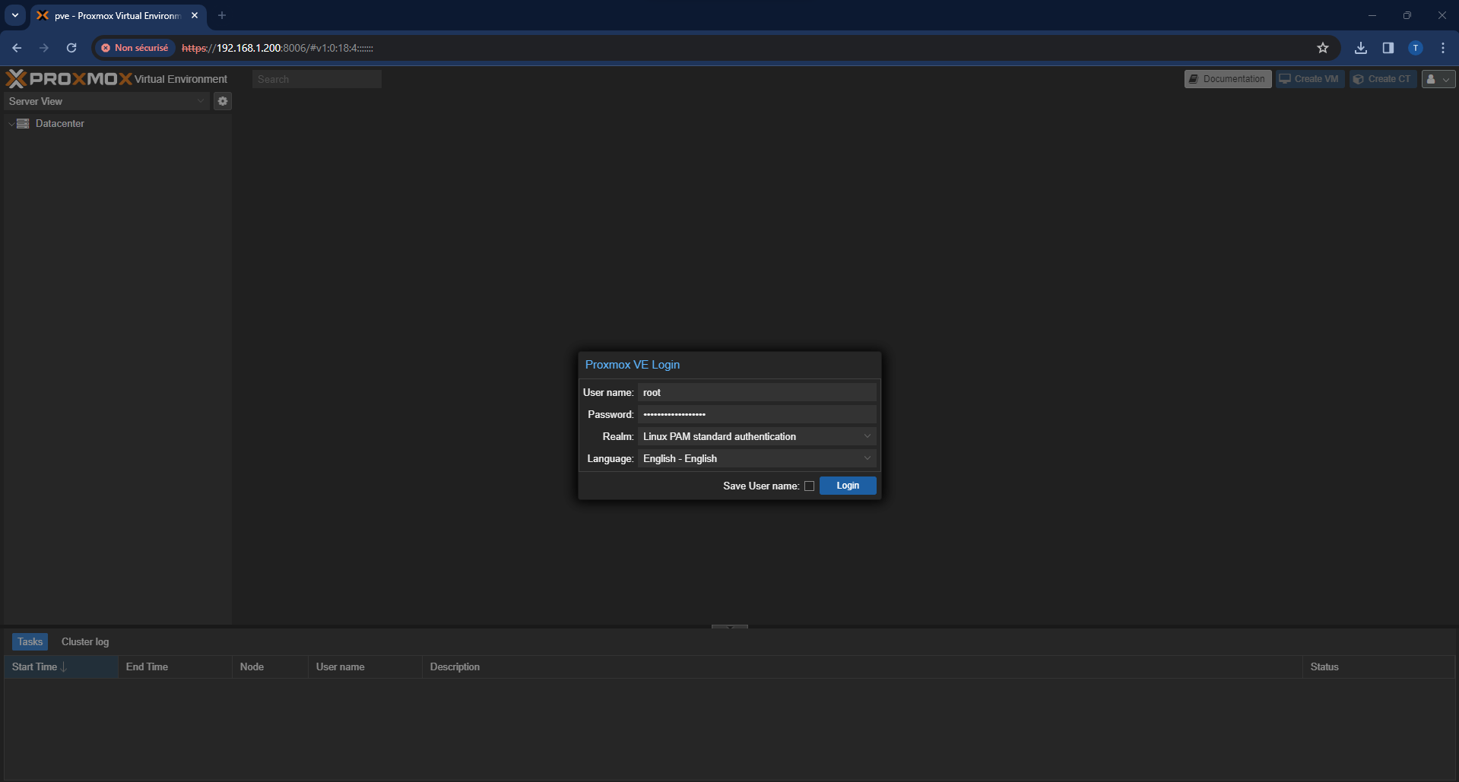Open a new browser tab with plus
1459x782 pixels.
click(x=222, y=15)
